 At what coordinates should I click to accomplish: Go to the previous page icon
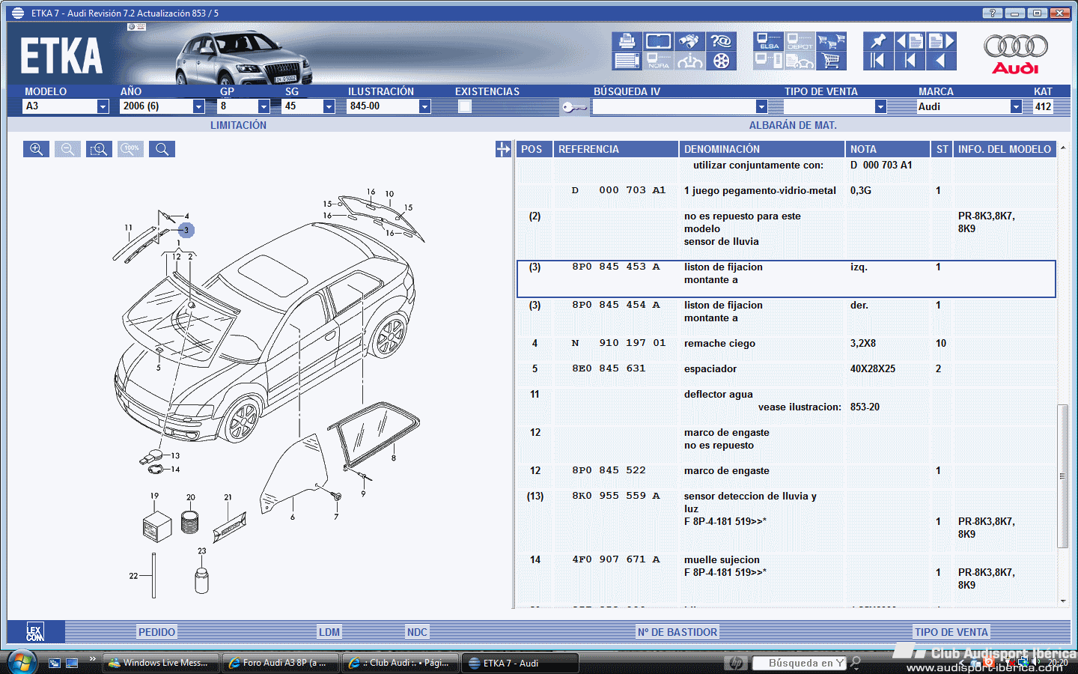click(x=910, y=41)
